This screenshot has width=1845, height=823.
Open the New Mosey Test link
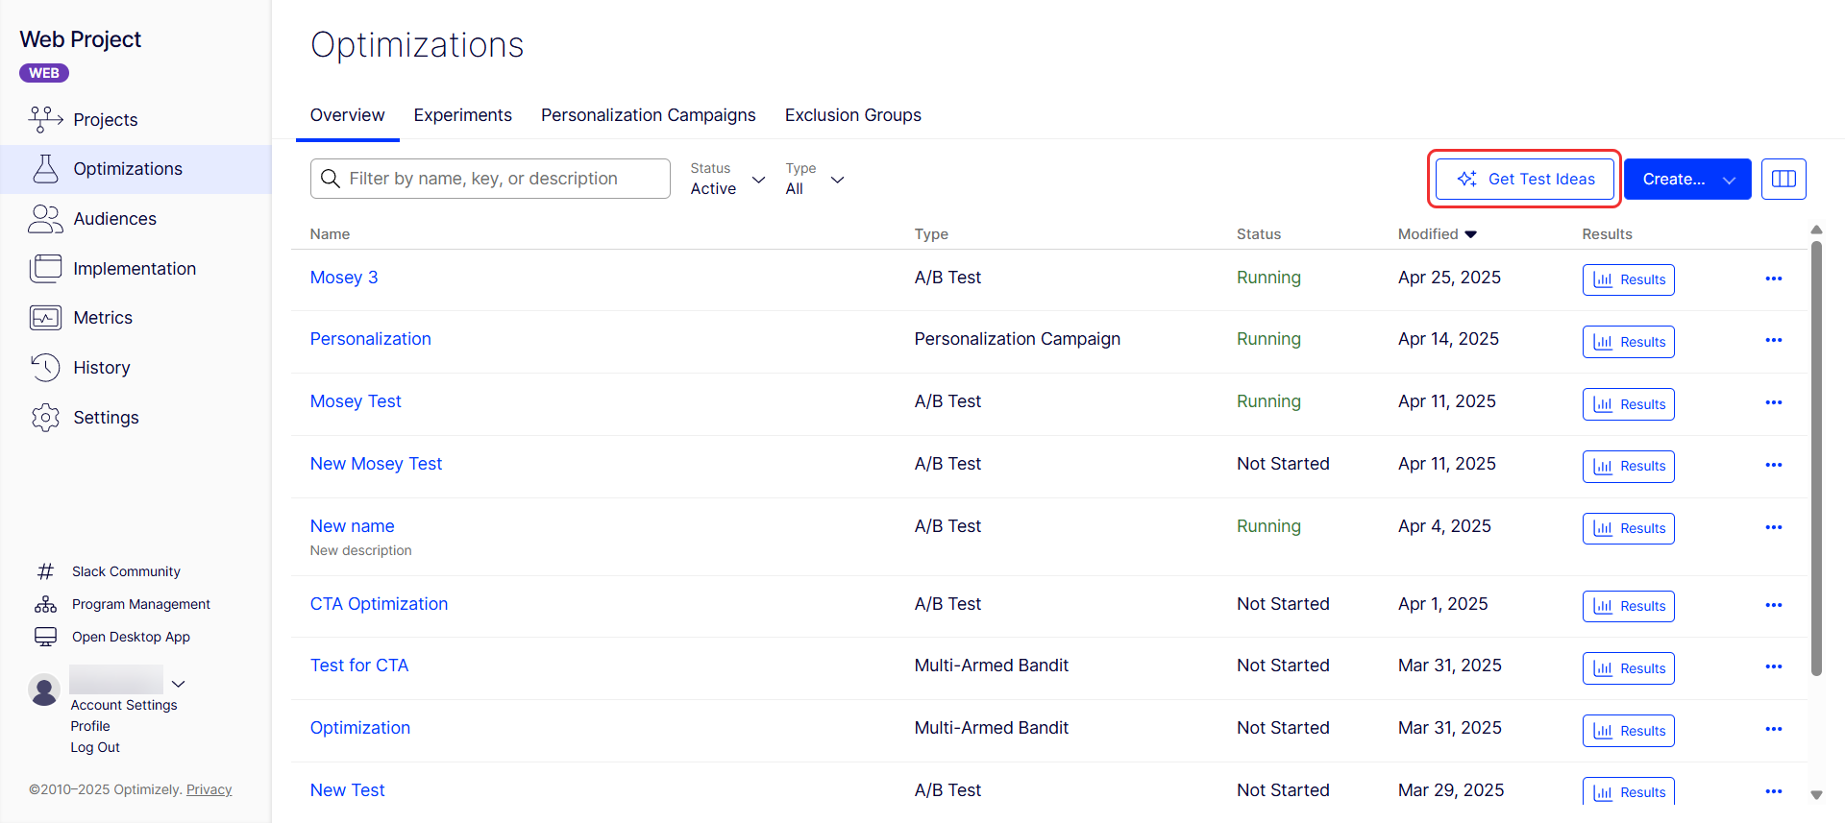376,464
